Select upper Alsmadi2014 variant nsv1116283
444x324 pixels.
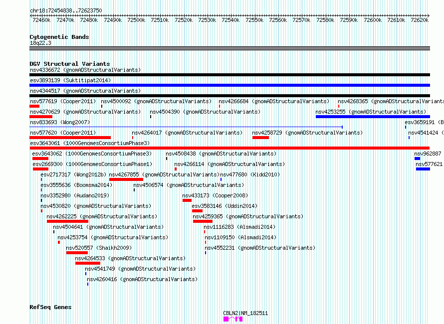point(239,227)
